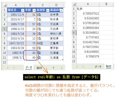Select column B header in right sheet
118x98 pixels.
click(x=106, y=4)
